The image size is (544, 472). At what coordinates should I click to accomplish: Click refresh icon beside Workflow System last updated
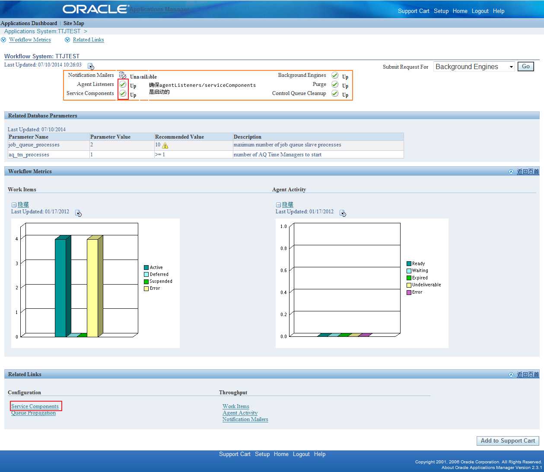pyautogui.click(x=91, y=67)
